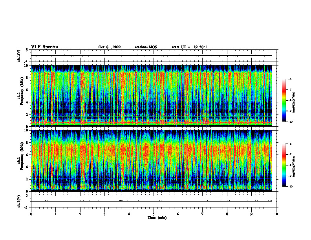Click the "-10" label on ch.2 colorbar
Viewport: 311px width, 240px height.
290,187
